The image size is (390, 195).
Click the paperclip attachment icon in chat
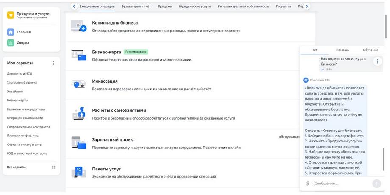[x=308, y=184]
